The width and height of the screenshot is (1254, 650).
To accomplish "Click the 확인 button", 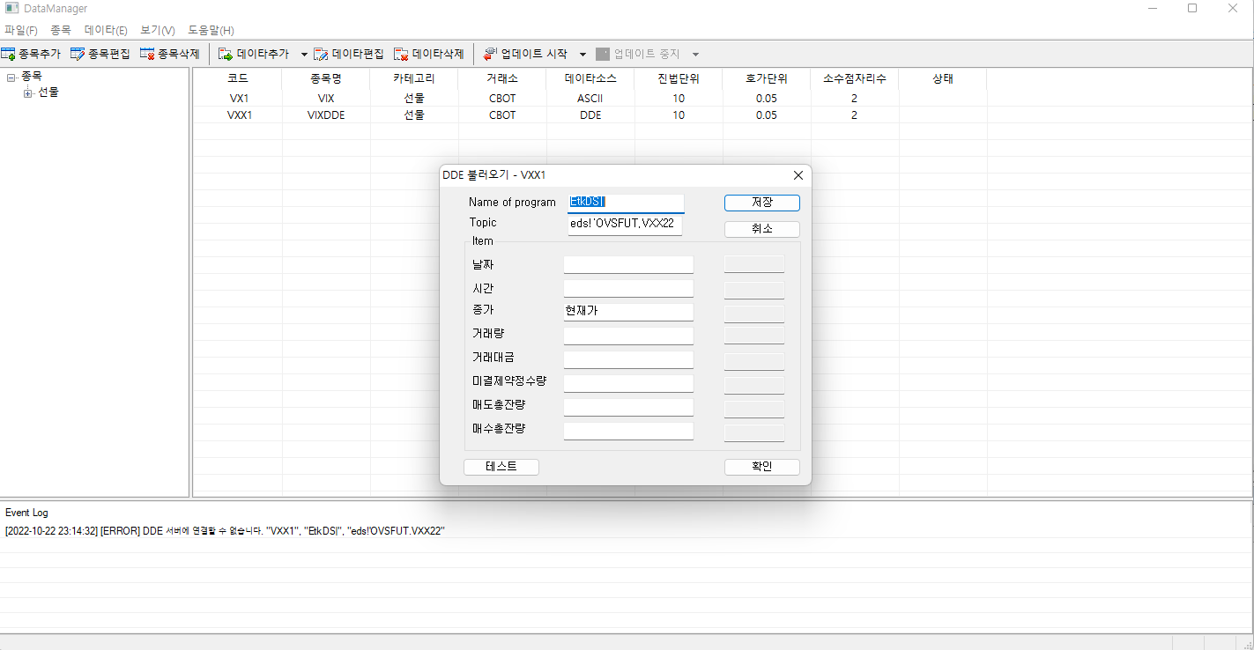I will pos(761,467).
